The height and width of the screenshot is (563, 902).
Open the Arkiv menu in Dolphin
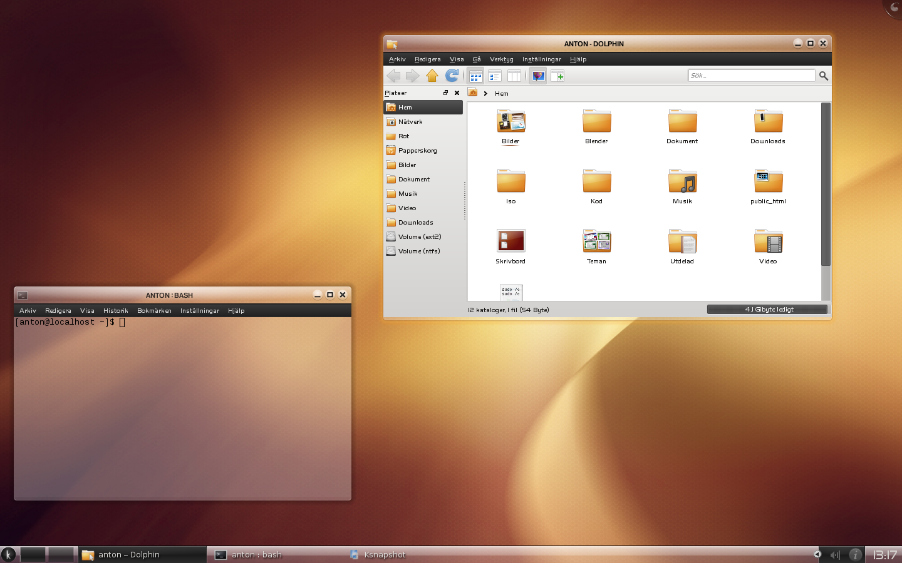(x=397, y=59)
